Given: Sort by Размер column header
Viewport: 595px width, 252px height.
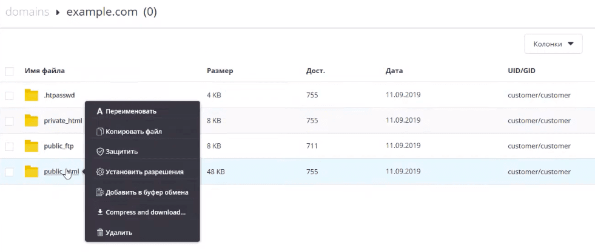Looking at the screenshot, I should [220, 71].
